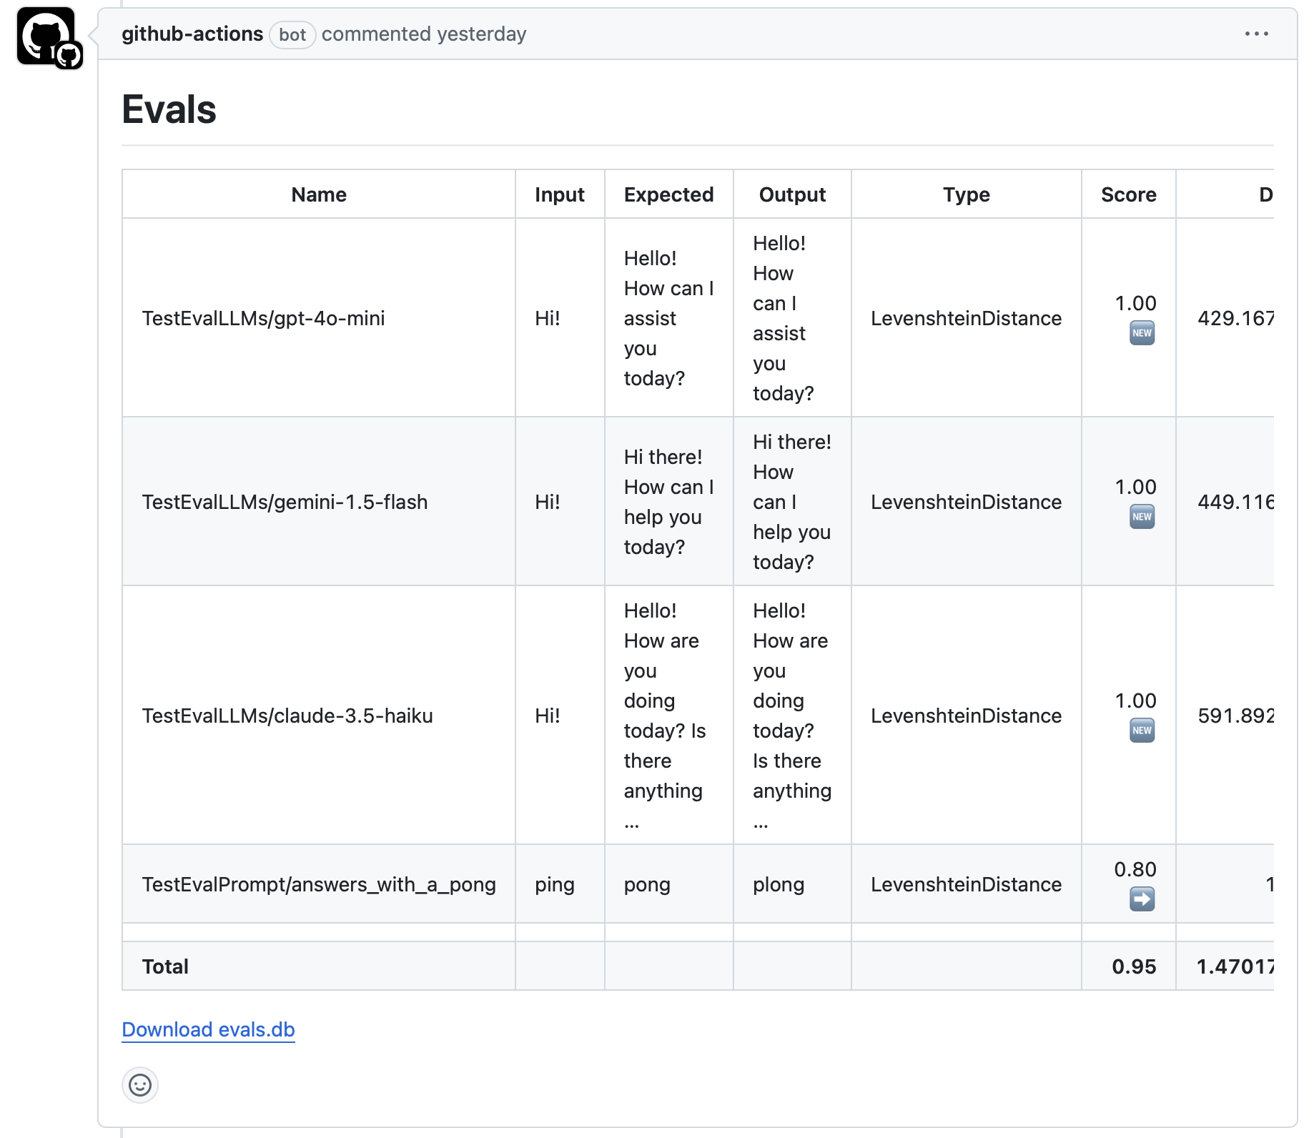Viewport: 1314px width, 1138px height.
Task: Click expected text 'Hello! How can I assist you today?'
Action: coord(668,318)
